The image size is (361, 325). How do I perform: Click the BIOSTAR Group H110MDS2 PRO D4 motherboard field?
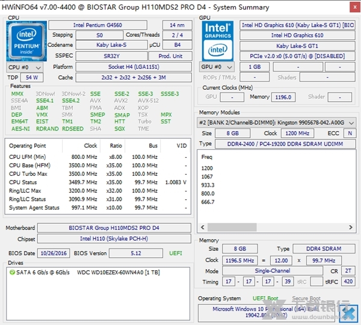[x=114, y=228]
